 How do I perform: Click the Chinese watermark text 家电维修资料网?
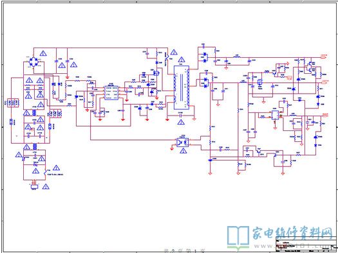292,232
